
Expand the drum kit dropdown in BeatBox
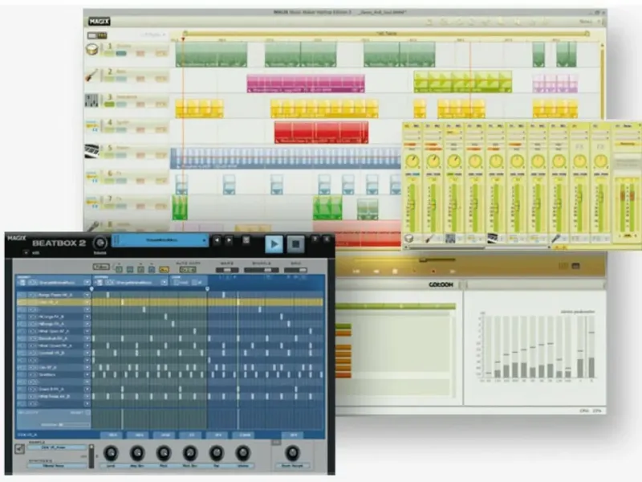tap(87, 283)
